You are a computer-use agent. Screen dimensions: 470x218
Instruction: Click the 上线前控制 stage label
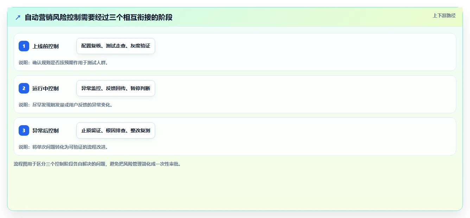click(x=45, y=46)
